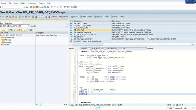Click the Pretty Printer button
The image size is (196, 110).
[63, 17]
